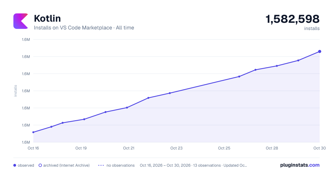Click the hollow archived legend circle
The width and height of the screenshot is (333, 175).
[40, 165]
